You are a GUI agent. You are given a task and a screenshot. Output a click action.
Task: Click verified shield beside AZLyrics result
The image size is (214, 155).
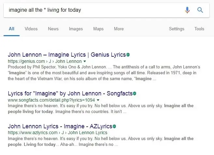click(114, 126)
